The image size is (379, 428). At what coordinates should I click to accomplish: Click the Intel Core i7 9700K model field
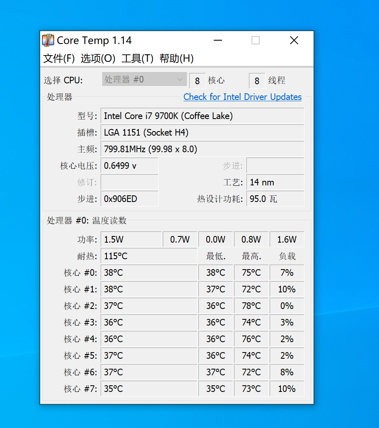click(x=202, y=116)
